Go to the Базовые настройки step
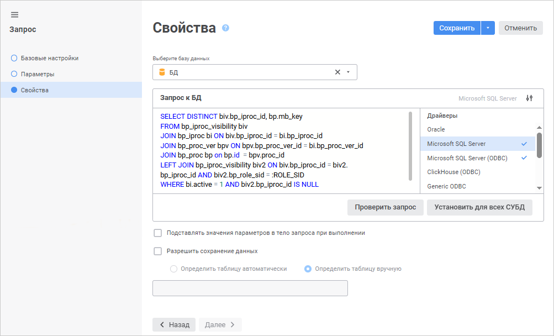The width and height of the screenshot is (554, 336). (x=49, y=58)
